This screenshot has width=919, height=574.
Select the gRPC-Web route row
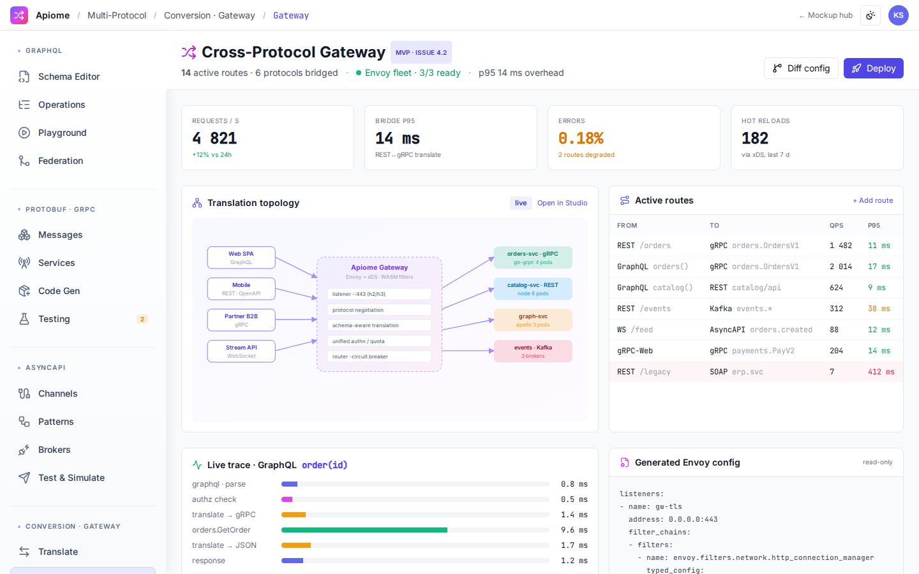click(x=756, y=351)
